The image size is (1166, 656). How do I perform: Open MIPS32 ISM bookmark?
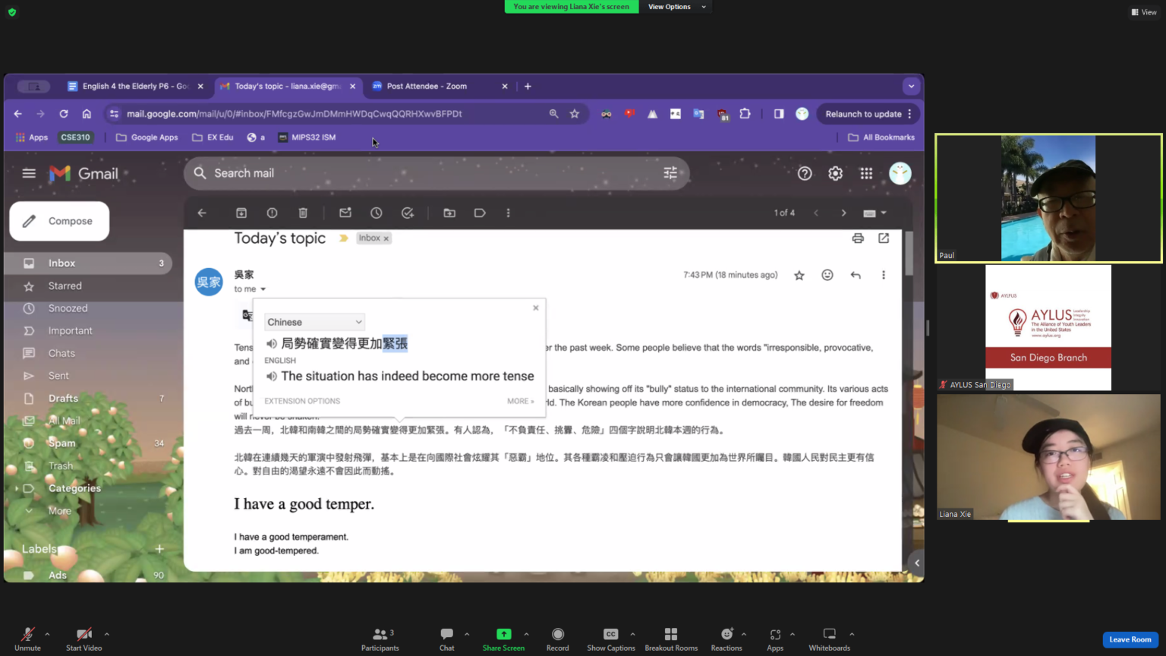pos(307,137)
